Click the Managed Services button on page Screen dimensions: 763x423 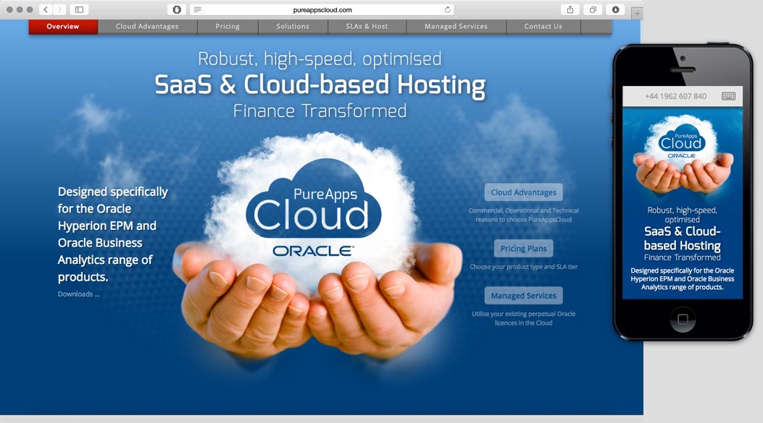[523, 296]
